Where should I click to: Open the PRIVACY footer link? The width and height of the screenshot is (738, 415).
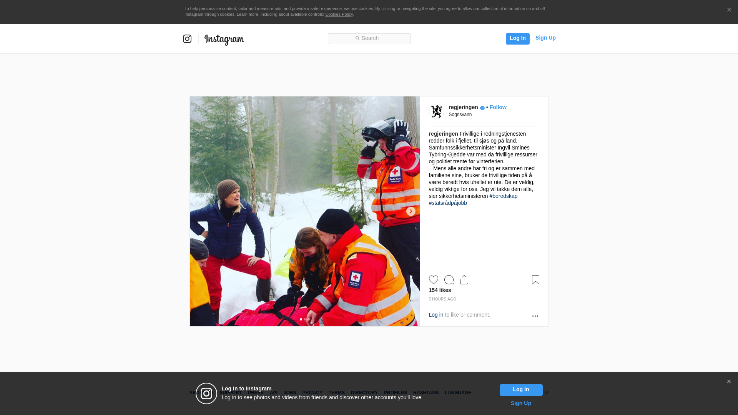point(312,393)
